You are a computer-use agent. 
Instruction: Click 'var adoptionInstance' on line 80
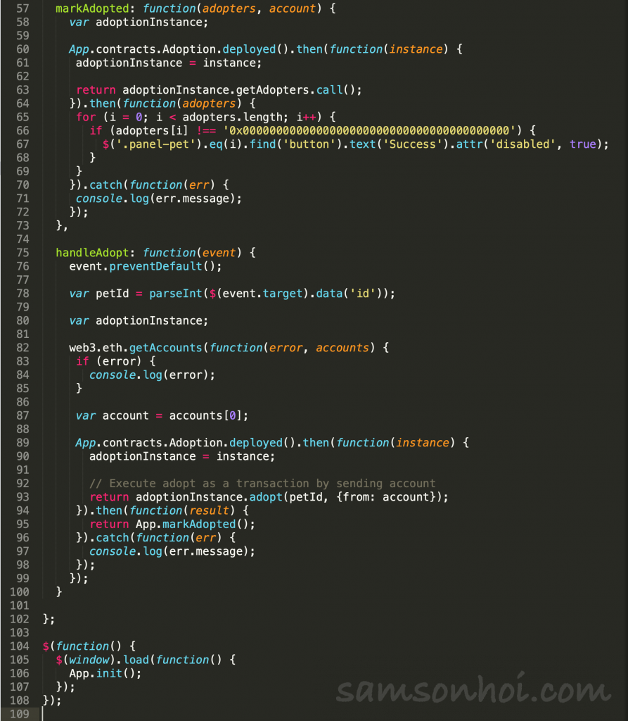pos(136,320)
